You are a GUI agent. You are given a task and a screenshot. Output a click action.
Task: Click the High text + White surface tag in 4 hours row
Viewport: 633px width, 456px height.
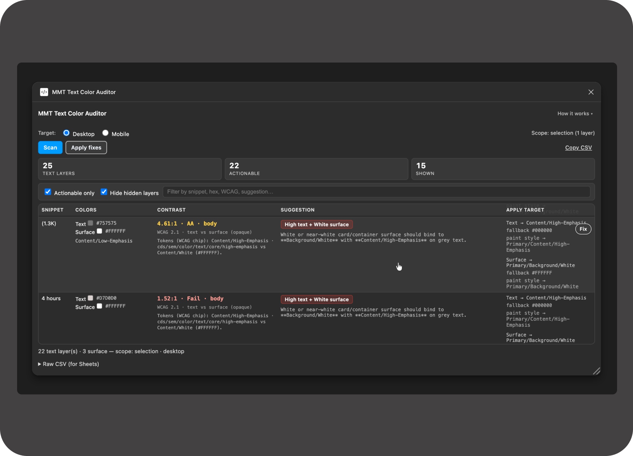click(316, 299)
